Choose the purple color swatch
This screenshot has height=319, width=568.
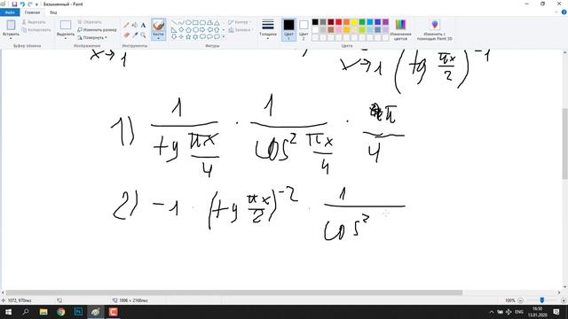click(385, 22)
